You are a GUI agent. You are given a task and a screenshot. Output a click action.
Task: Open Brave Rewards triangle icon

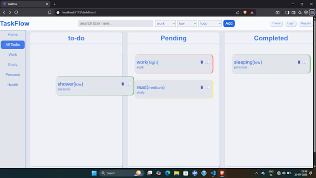[x=252, y=12]
